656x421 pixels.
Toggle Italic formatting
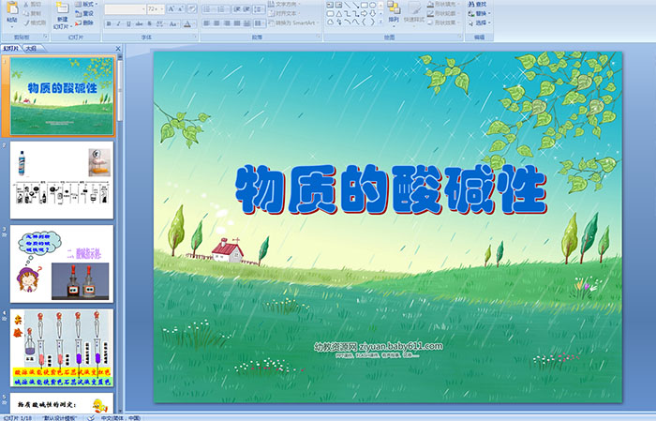[x=118, y=23]
